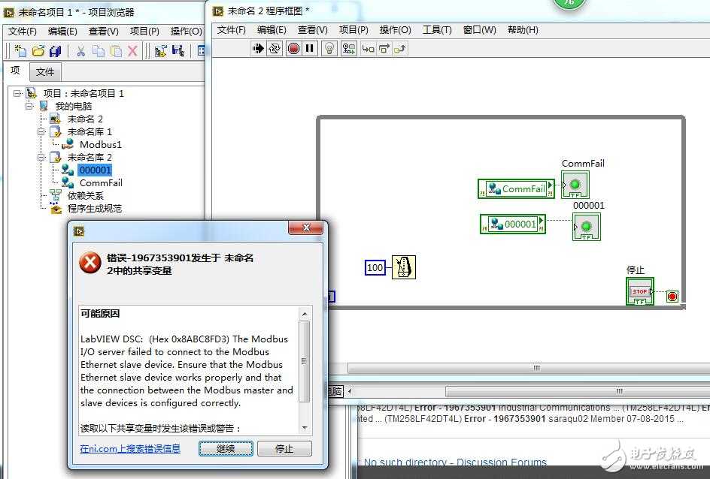Click the save-all icon in the project toolbar
Viewport: 710px width, 479px height.
tap(178, 51)
